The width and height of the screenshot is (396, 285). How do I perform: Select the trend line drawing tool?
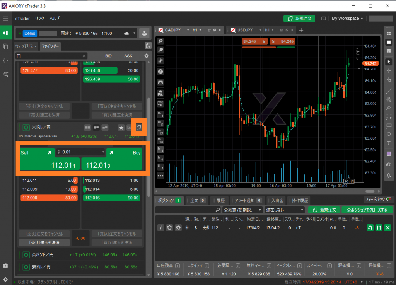pos(389,91)
